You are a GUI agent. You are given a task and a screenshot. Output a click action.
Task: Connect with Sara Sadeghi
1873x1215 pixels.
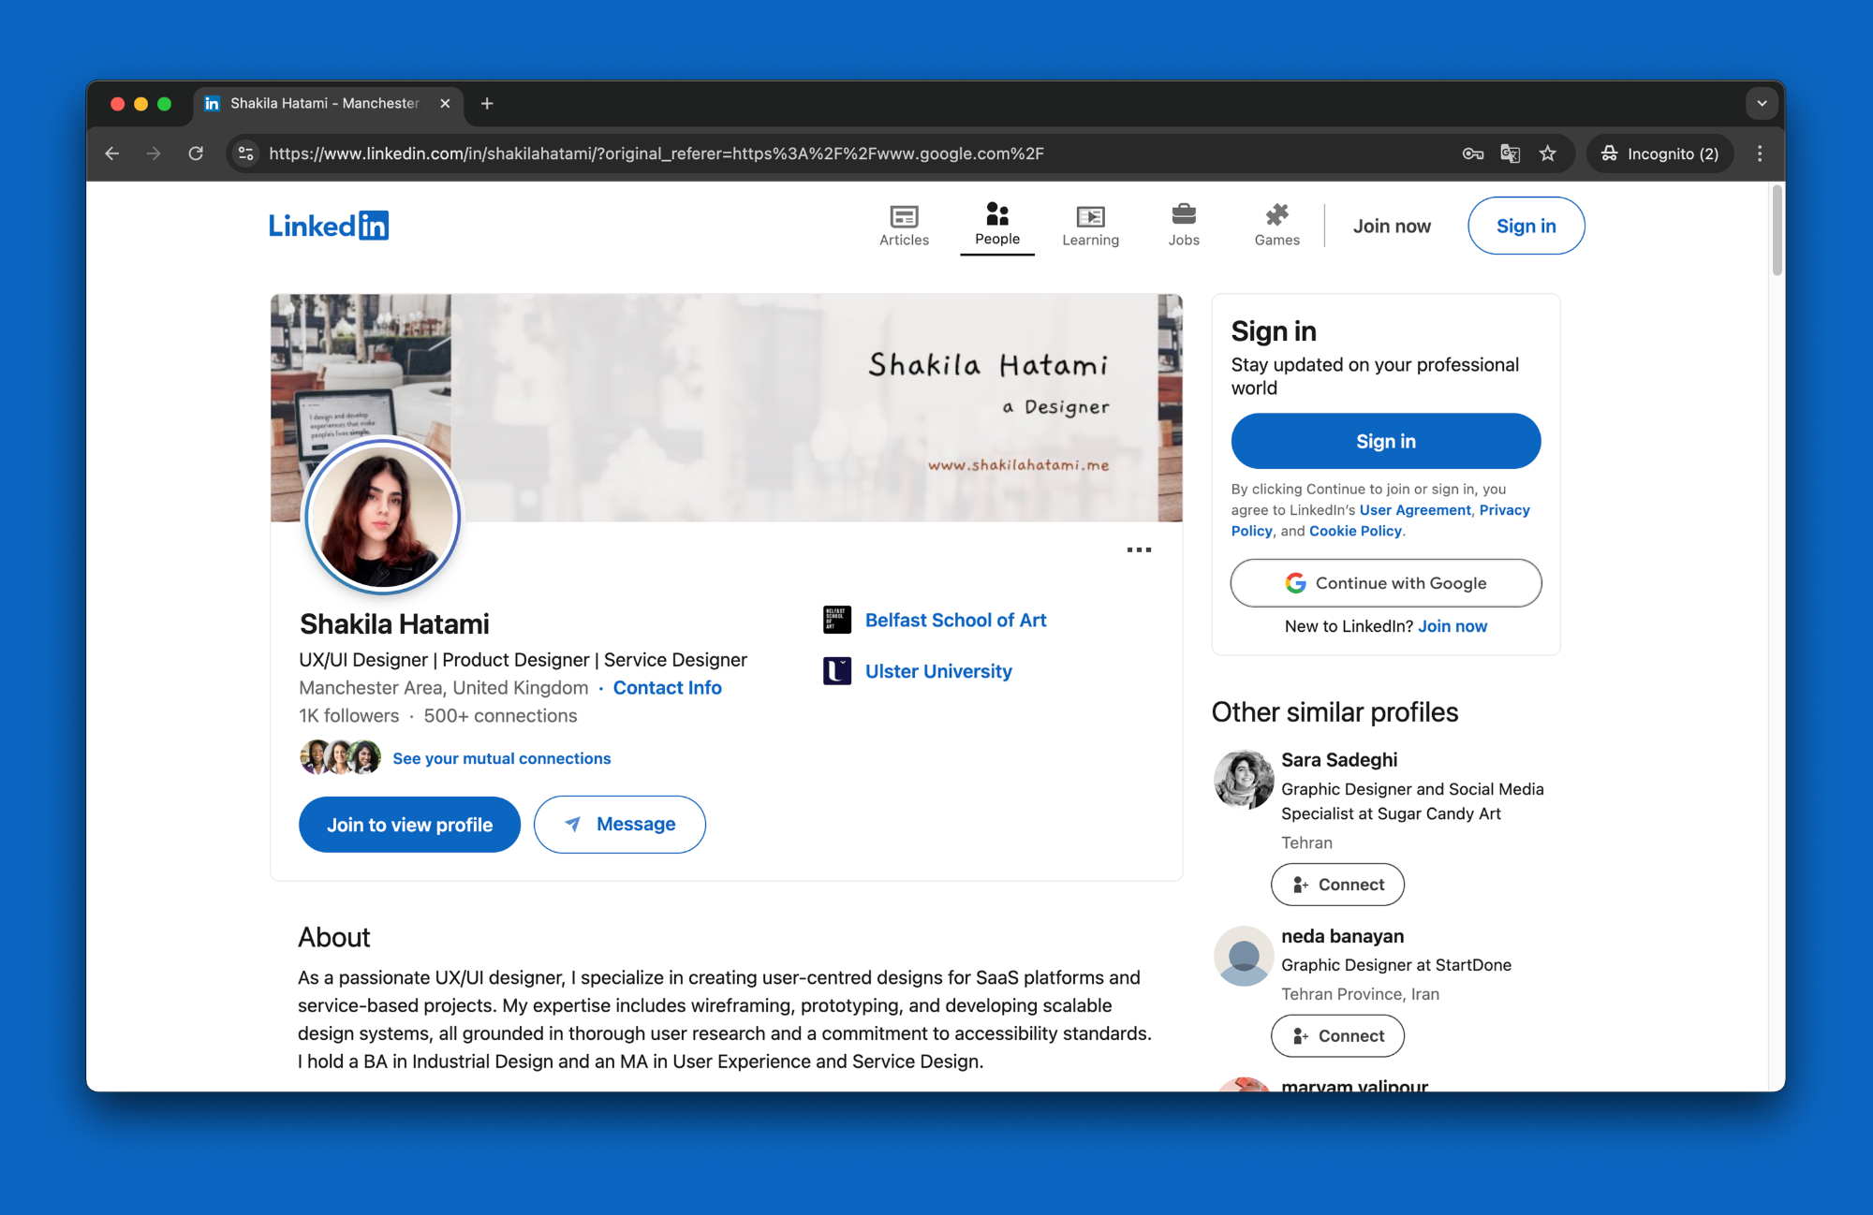pos(1337,885)
